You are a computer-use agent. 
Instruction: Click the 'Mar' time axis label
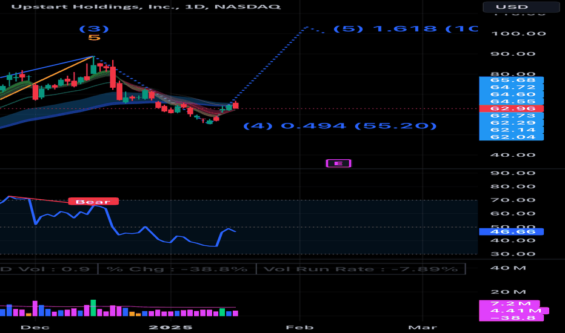click(423, 327)
